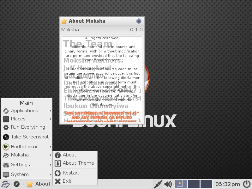Open the System submenu
The width and height of the screenshot is (252, 189).
click(27, 174)
